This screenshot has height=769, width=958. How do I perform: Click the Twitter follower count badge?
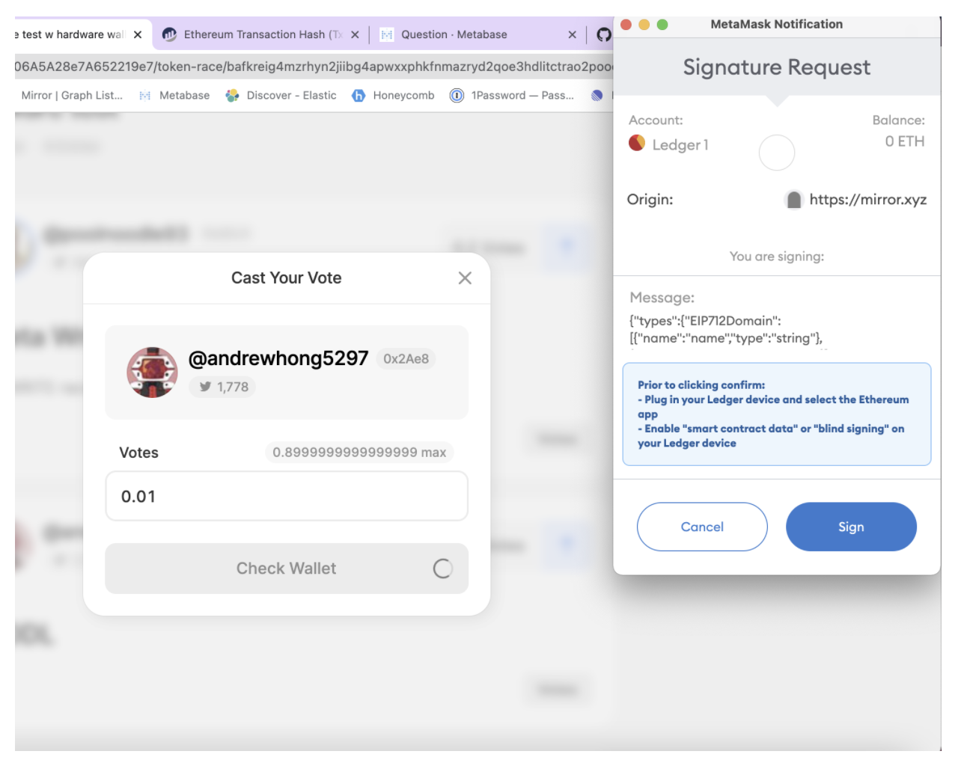click(x=223, y=387)
